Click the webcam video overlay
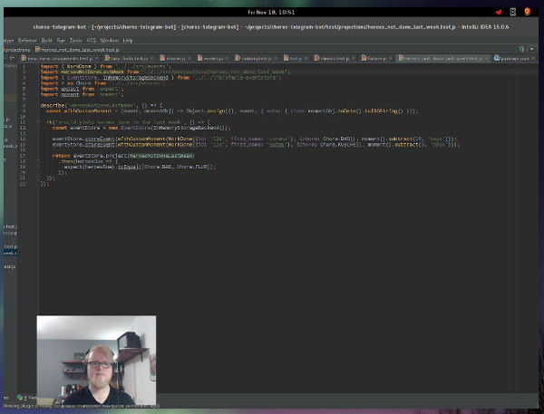The width and height of the screenshot is (544, 414). tap(96, 360)
